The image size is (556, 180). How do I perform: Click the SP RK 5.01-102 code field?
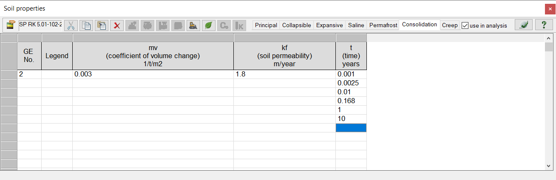tap(40, 25)
